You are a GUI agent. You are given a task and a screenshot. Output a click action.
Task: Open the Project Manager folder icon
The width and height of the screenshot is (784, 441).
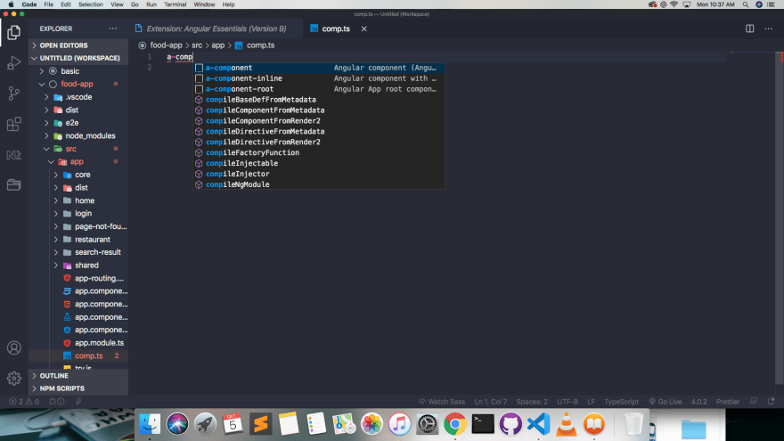pos(13,185)
